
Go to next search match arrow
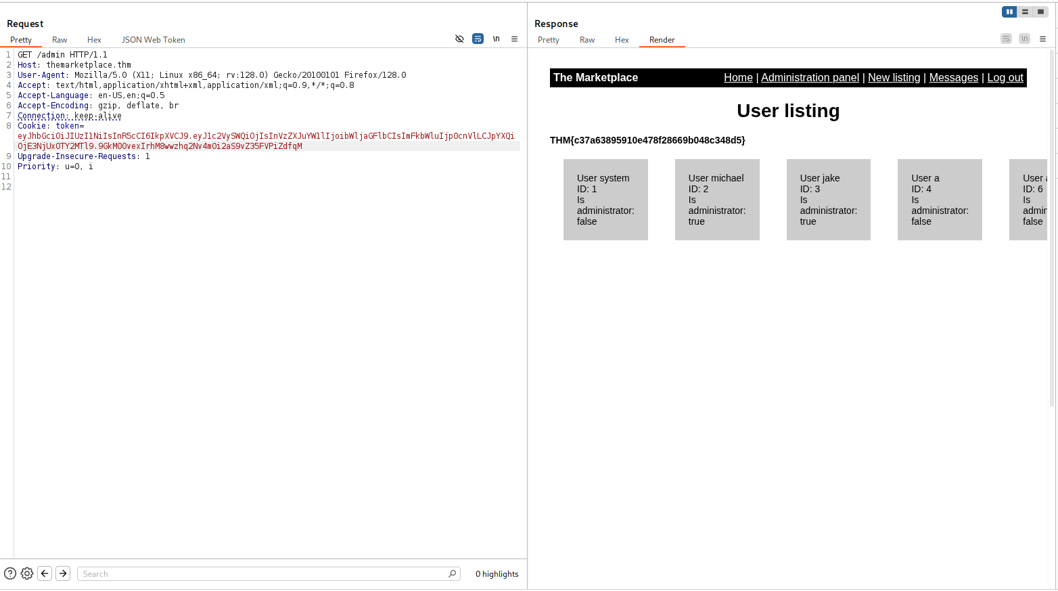click(x=63, y=573)
